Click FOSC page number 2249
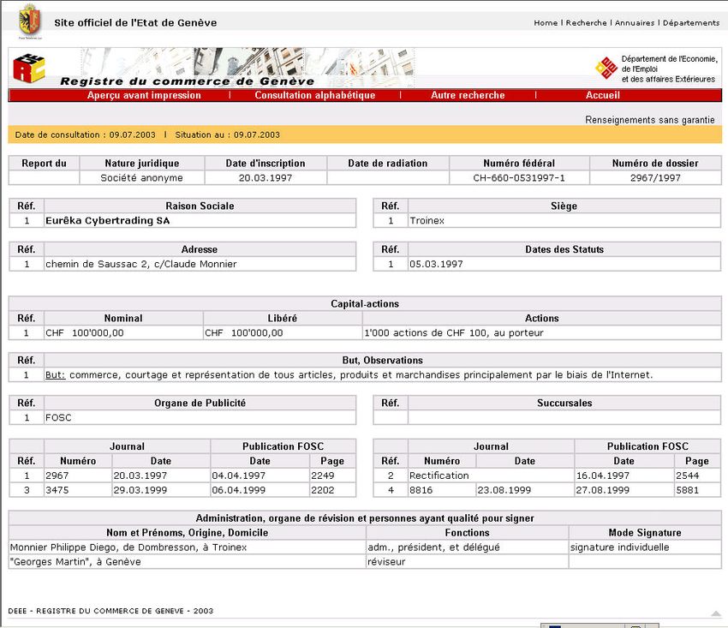 tap(323, 475)
